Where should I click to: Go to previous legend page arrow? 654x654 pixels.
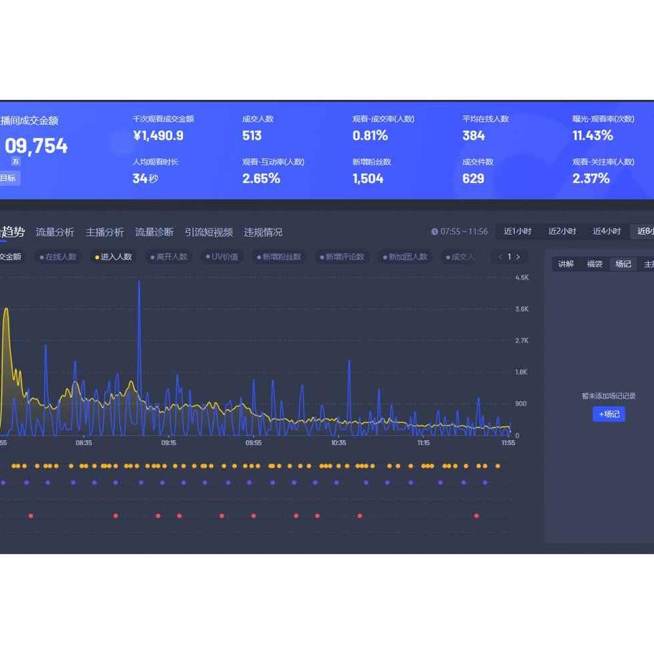[500, 257]
